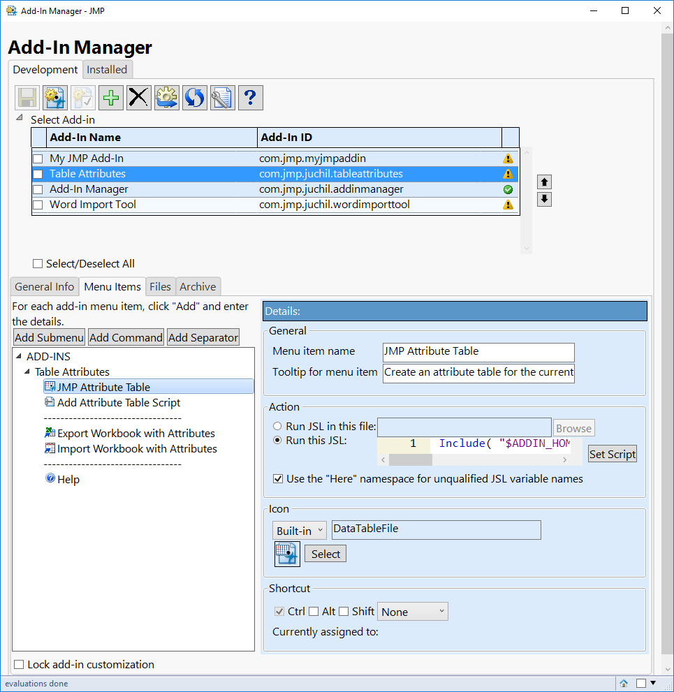
Task: Check the My JMP Add-In checkbox
Action: pos(38,159)
